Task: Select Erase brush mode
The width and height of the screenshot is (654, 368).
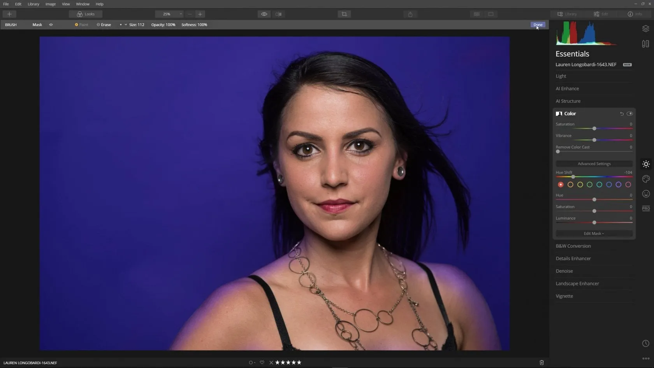Action: (104, 25)
